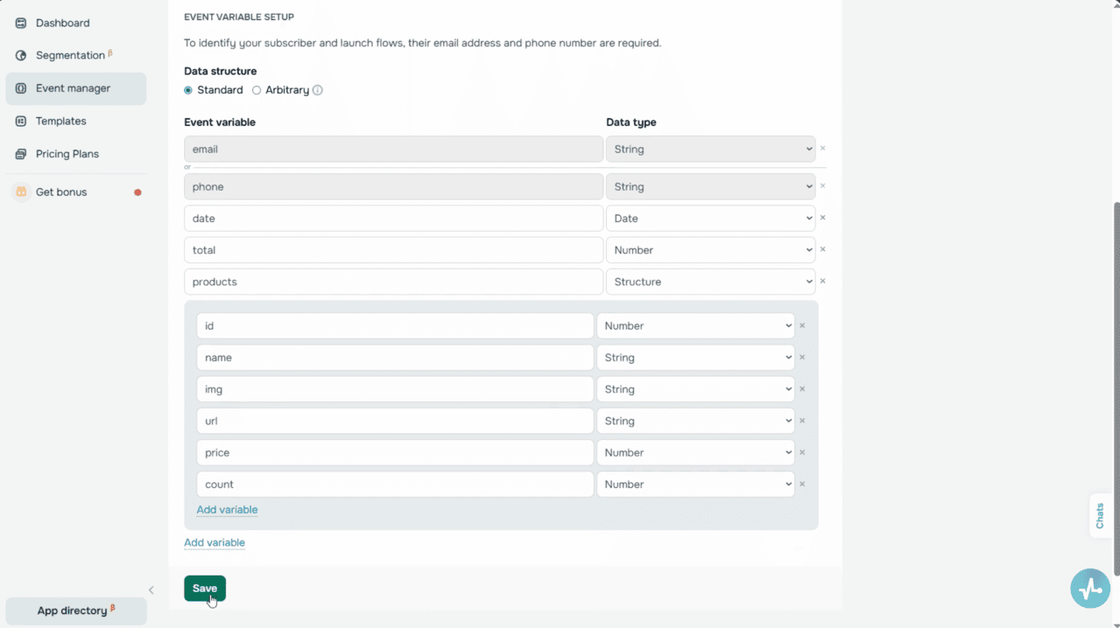
Task: Remove the id sub-variable row
Action: (802, 325)
